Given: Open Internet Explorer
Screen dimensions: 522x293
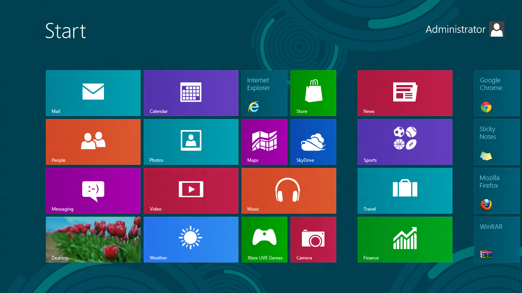Looking at the screenshot, I should pos(264,93).
